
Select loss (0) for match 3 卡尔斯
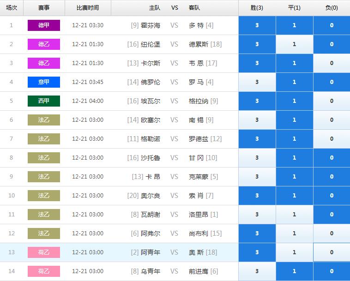coord(332,63)
